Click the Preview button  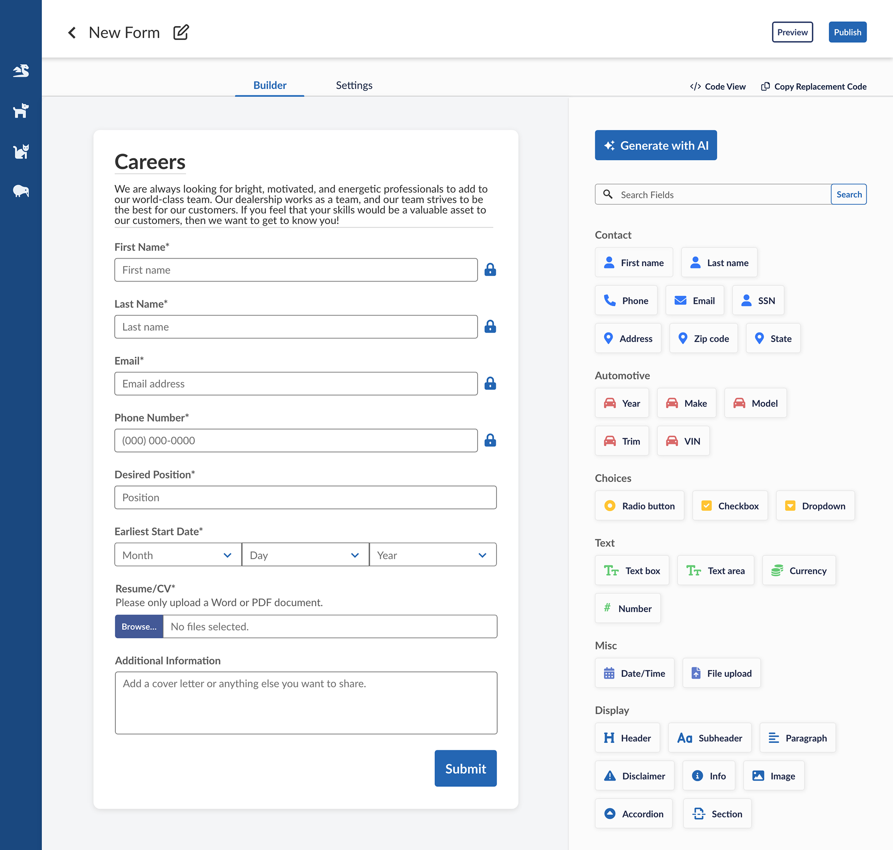pyautogui.click(x=792, y=32)
